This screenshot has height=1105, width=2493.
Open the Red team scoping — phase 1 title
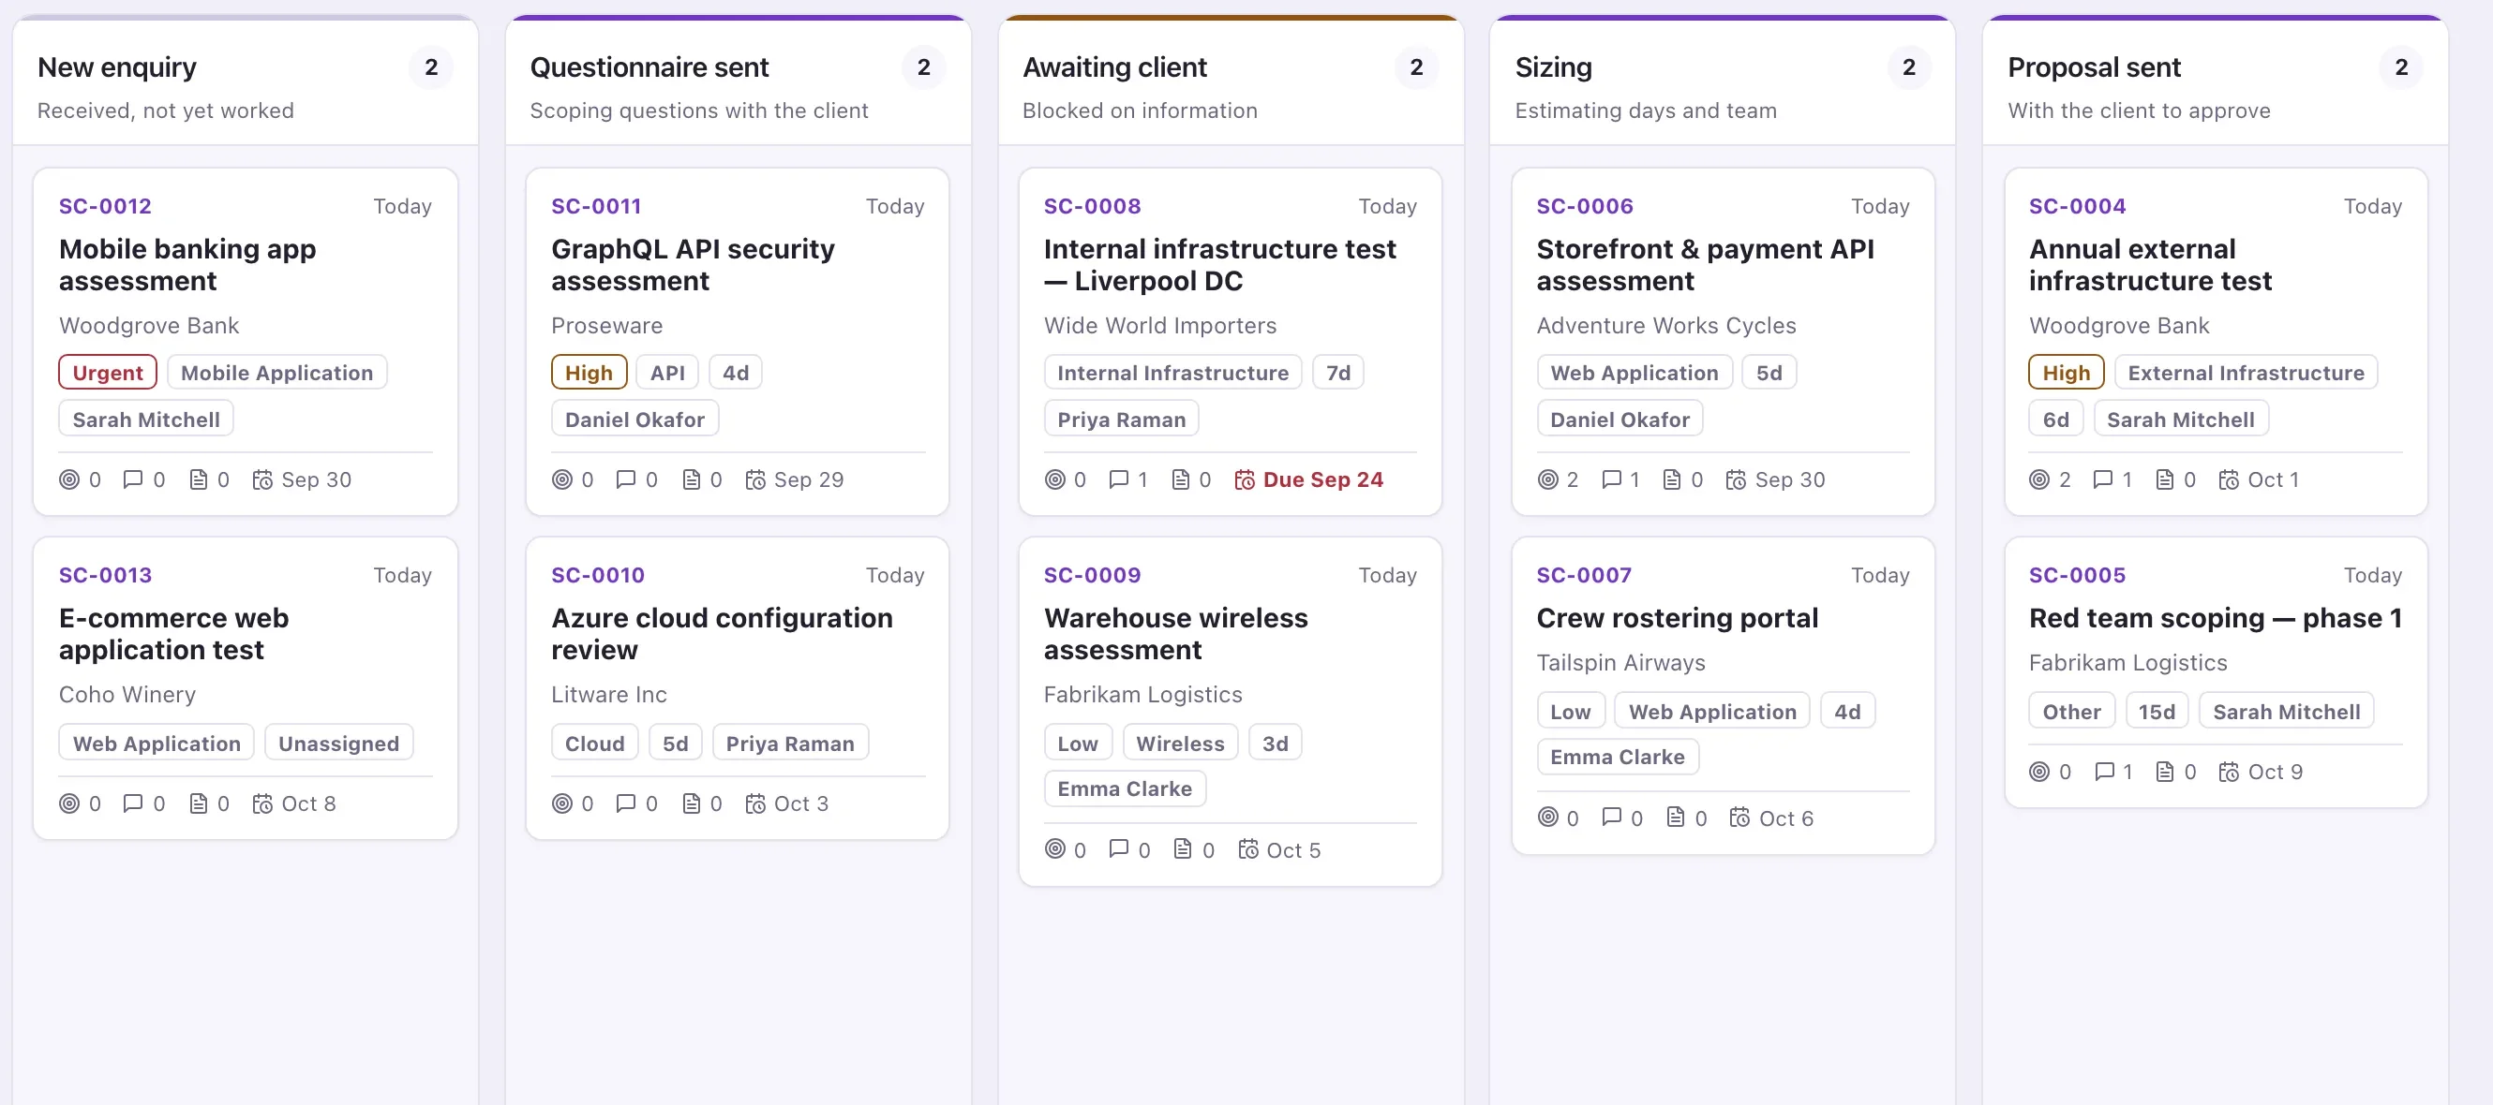click(2216, 618)
